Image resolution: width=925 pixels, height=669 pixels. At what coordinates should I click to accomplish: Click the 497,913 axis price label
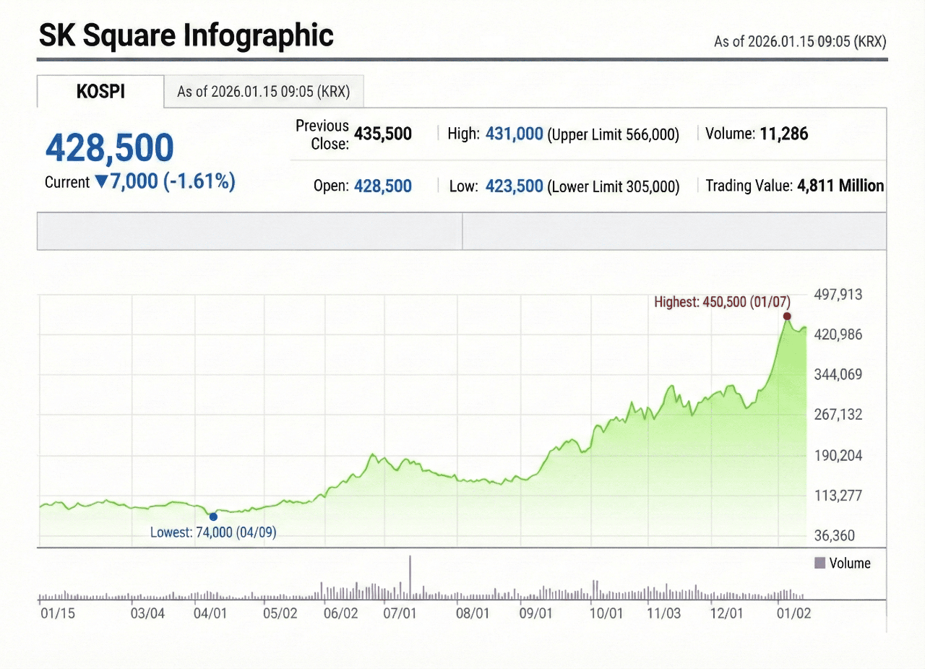pyautogui.click(x=838, y=295)
